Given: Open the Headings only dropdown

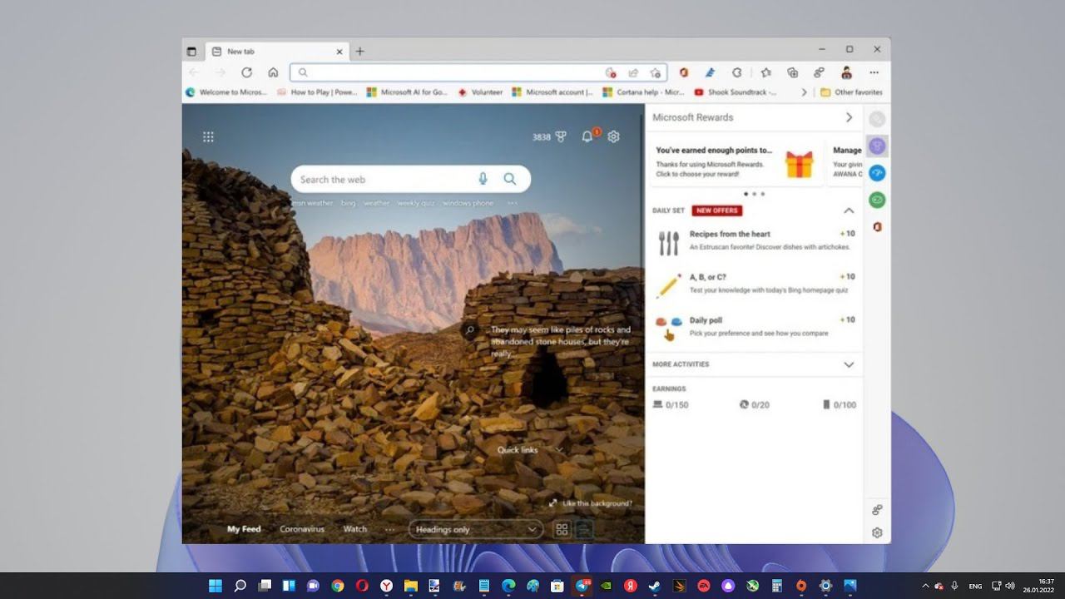Looking at the screenshot, I should pyautogui.click(x=475, y=529).
